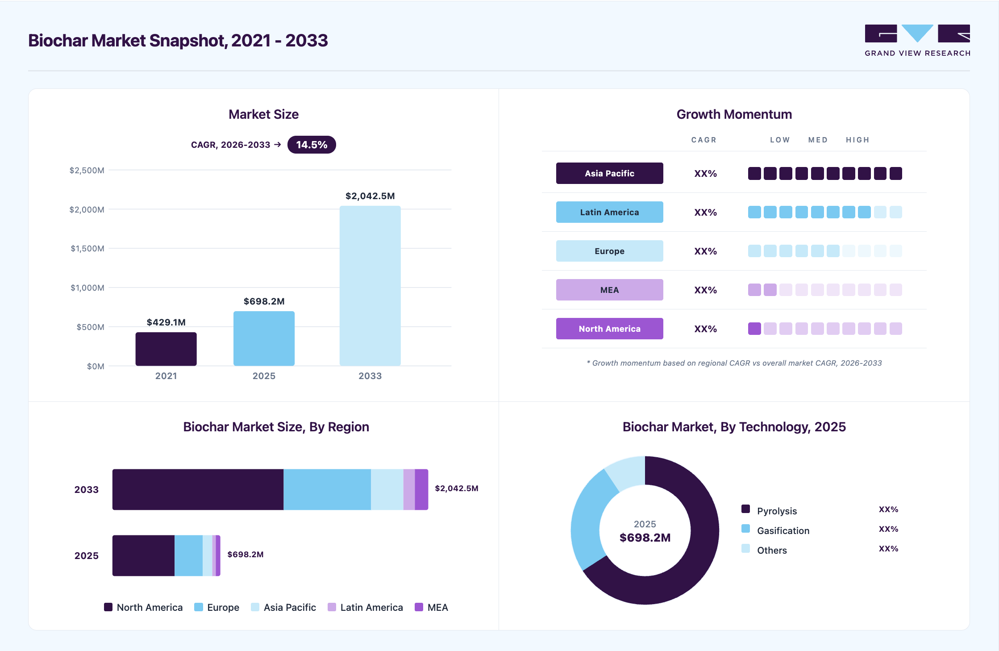Click the North America region label in Growth Momentum
Viewport: 999px width, 651px height.
coord(609,329)
